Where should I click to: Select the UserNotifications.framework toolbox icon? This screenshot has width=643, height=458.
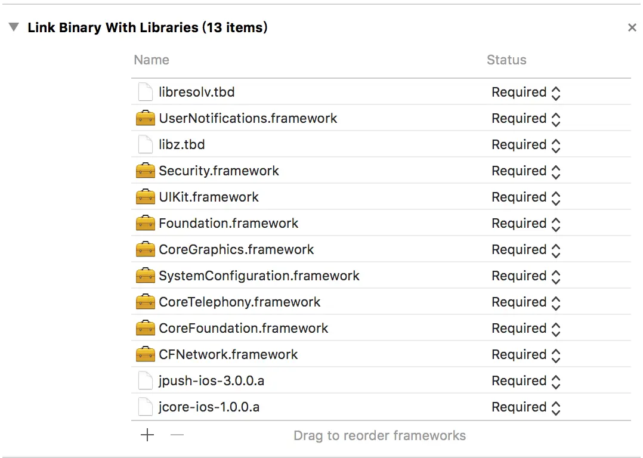145,118
